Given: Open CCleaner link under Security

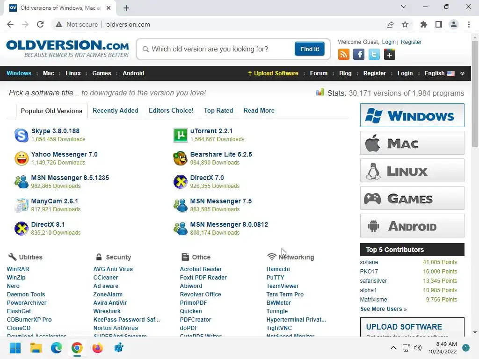Looking at the screenshot, I should [x=105, y=278].
